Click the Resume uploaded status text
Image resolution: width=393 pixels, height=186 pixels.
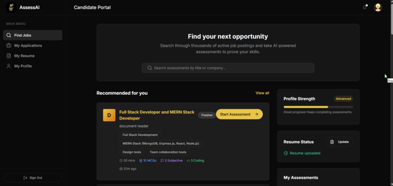point(305,153)
